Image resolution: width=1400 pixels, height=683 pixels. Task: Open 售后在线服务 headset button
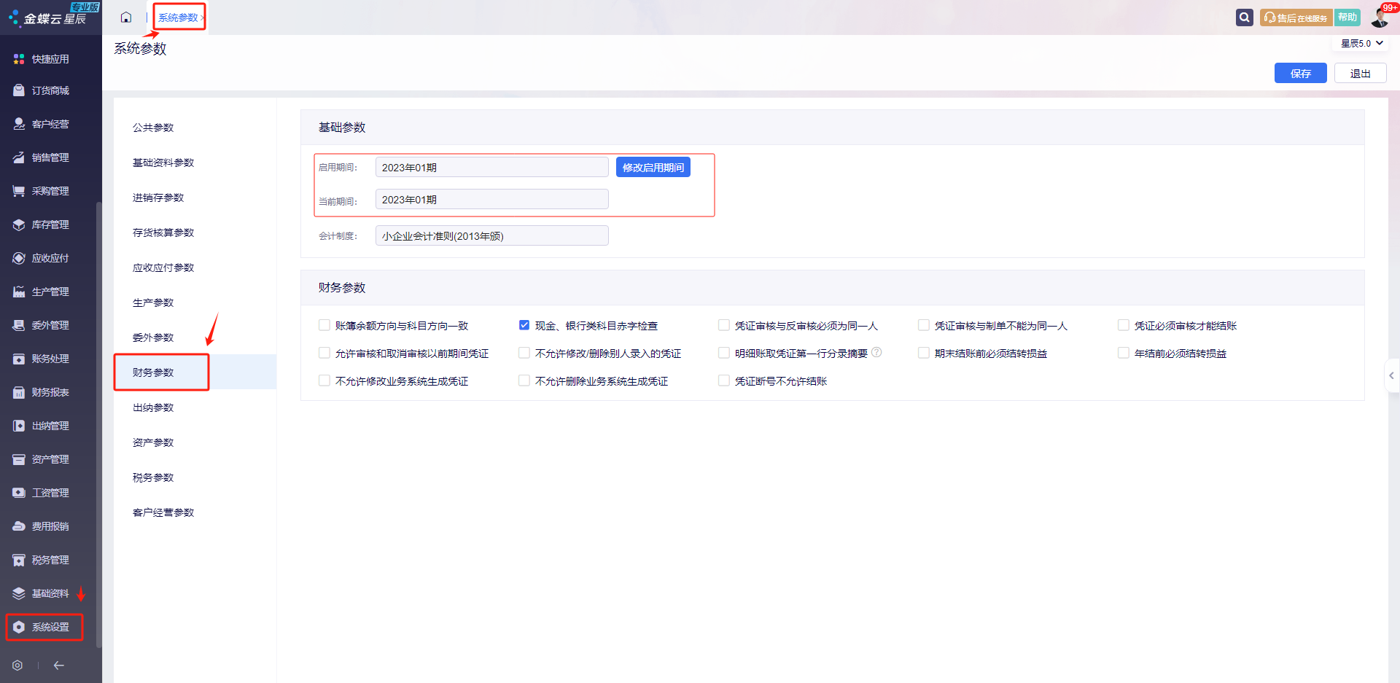[1296, 17]
